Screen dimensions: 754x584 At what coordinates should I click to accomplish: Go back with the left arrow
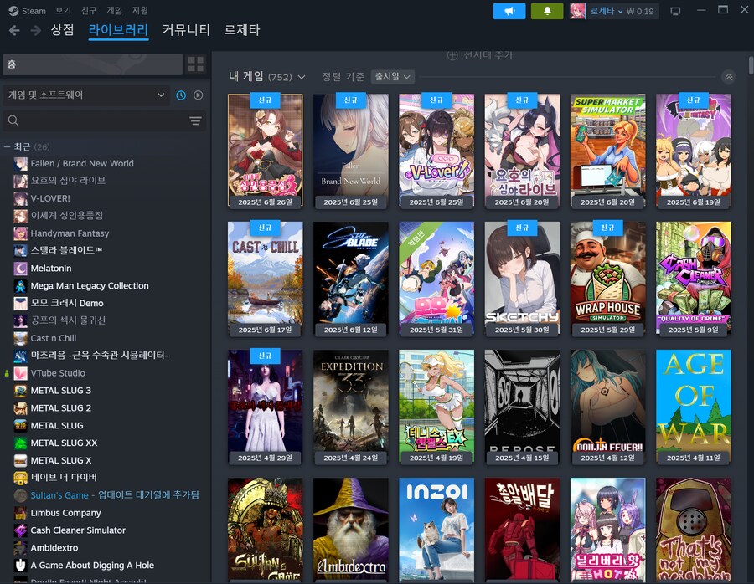tap(14, 31)
